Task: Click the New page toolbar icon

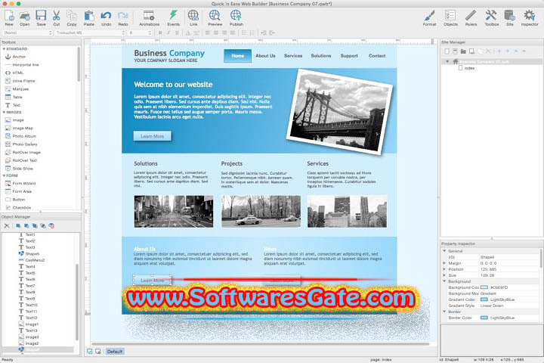Action: [9, 17]
